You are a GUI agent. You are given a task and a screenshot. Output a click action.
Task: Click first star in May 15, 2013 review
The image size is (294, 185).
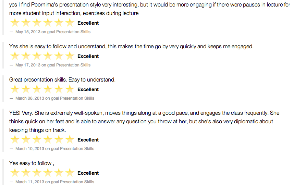pos(15,23)
